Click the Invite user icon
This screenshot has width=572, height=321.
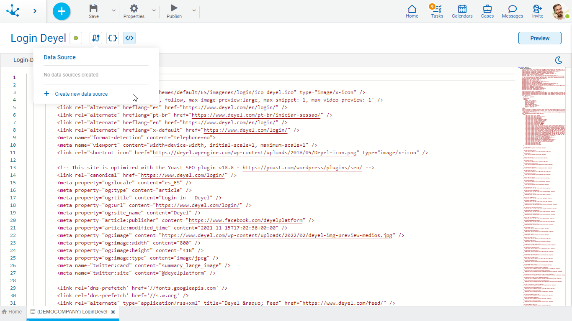(538, 11)
